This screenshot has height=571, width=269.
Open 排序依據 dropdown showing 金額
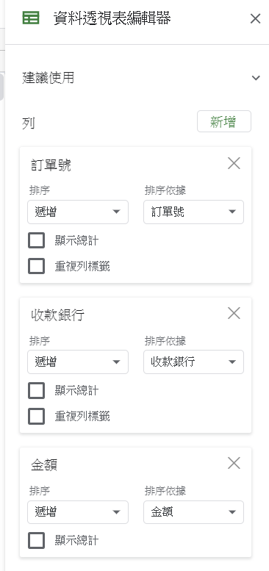[x=193, y=512]
